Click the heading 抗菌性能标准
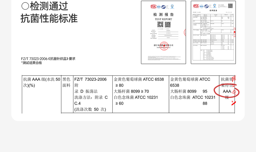 49,18
